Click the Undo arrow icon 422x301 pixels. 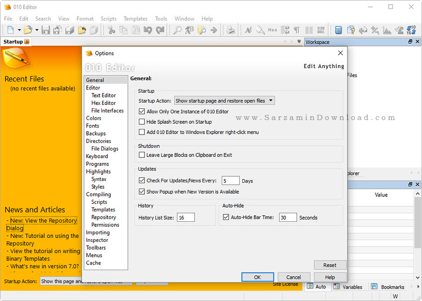pyautogui.click(x=148, y=30)
